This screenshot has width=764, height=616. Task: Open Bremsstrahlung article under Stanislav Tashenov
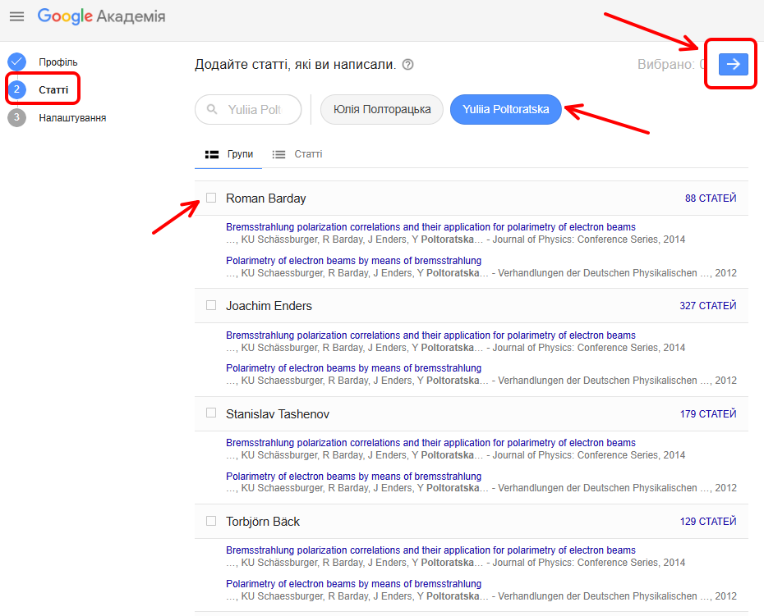pyautogui.click(x=430, y=443)
